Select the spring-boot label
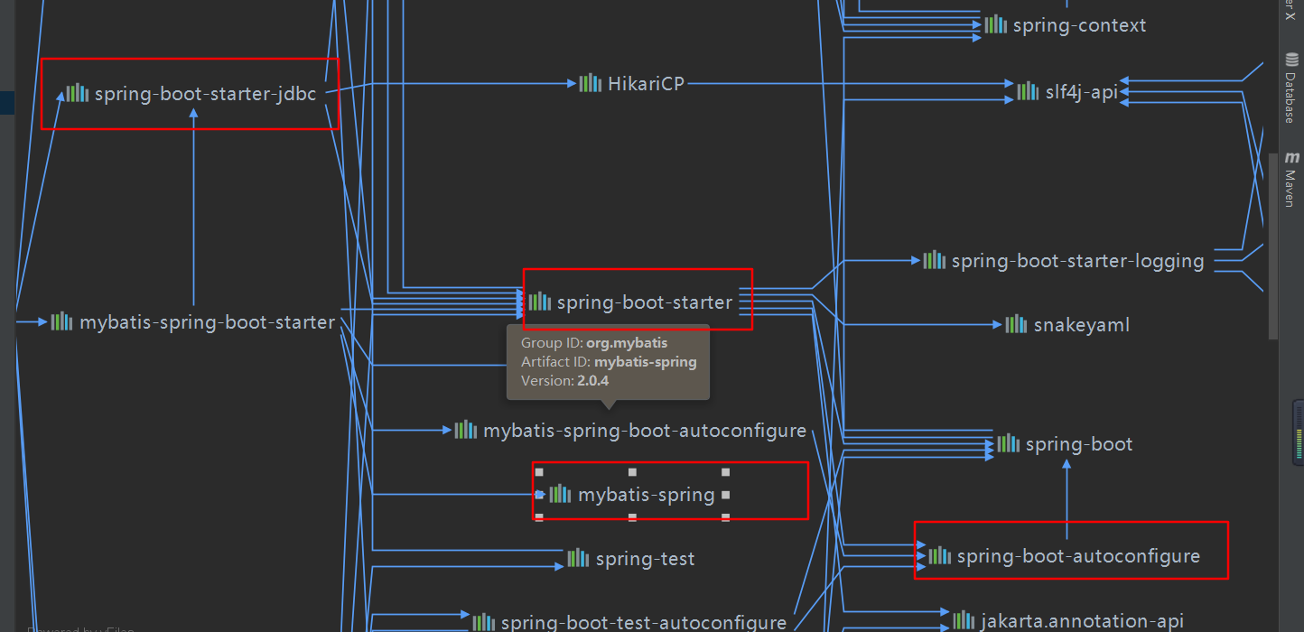This screenshot has width=1304, height=632. pyautogui.click(x=1079, y=444)
